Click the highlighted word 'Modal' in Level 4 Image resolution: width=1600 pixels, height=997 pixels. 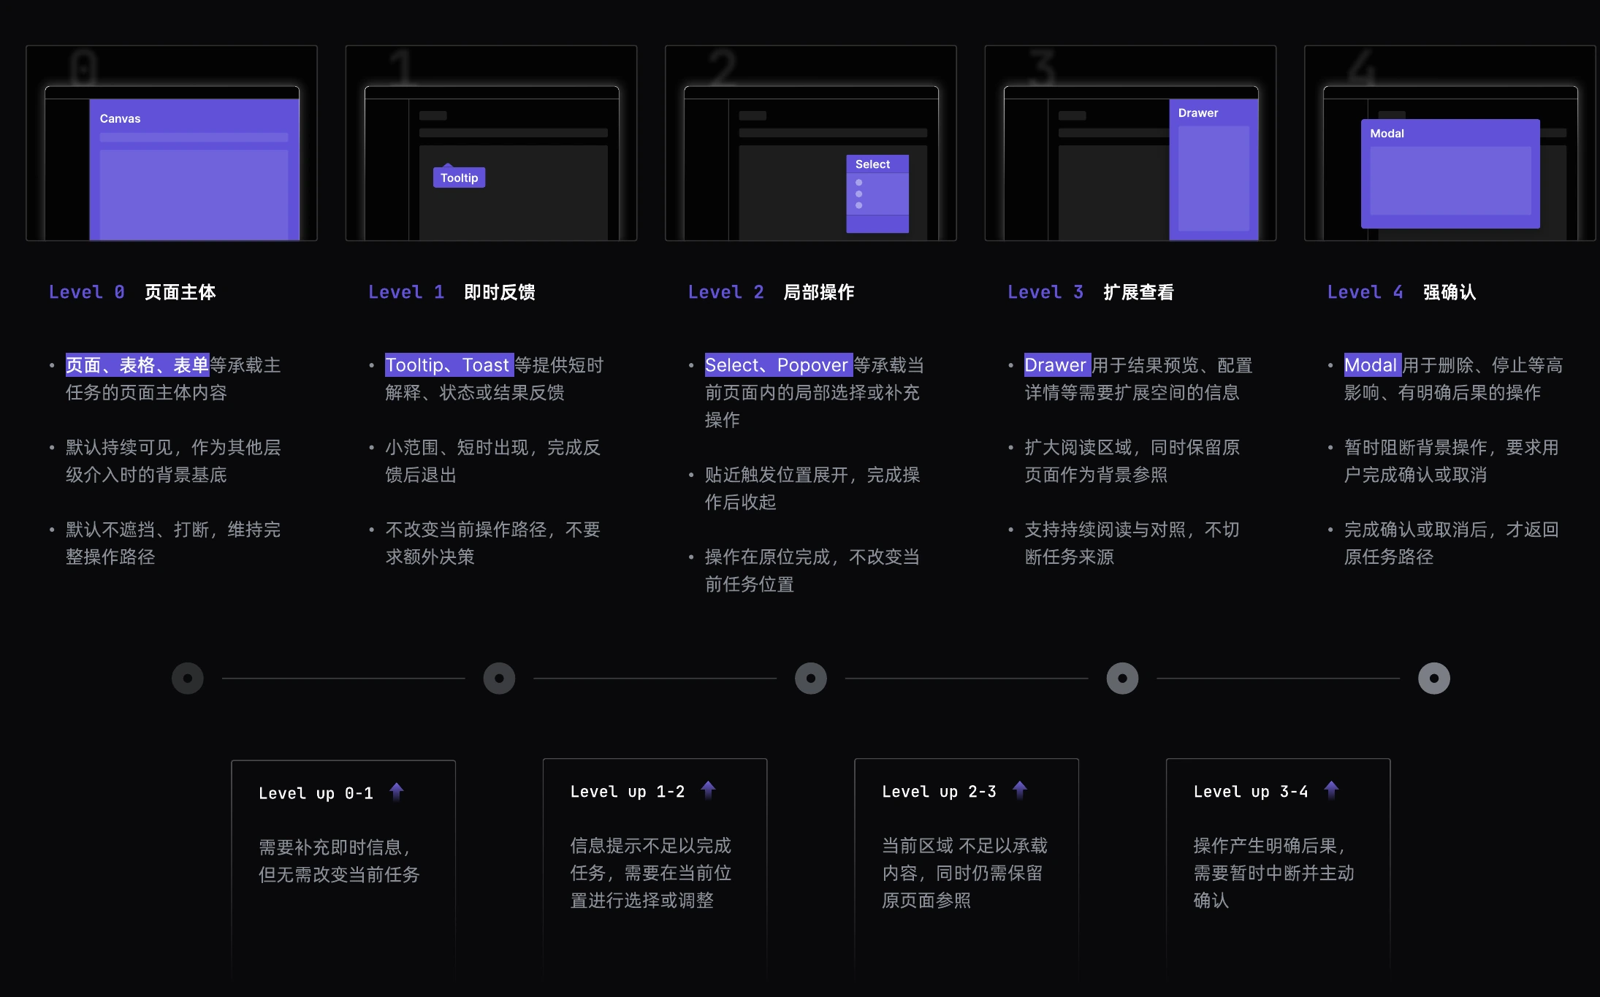point(1373,364)
